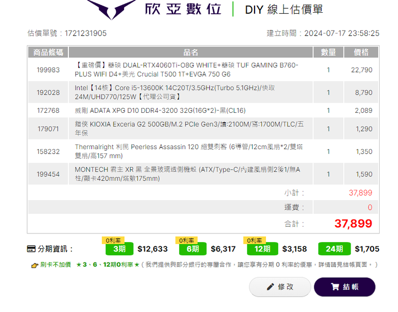Click barcode 199983
The image size is (398, 312).
point(48,70)
